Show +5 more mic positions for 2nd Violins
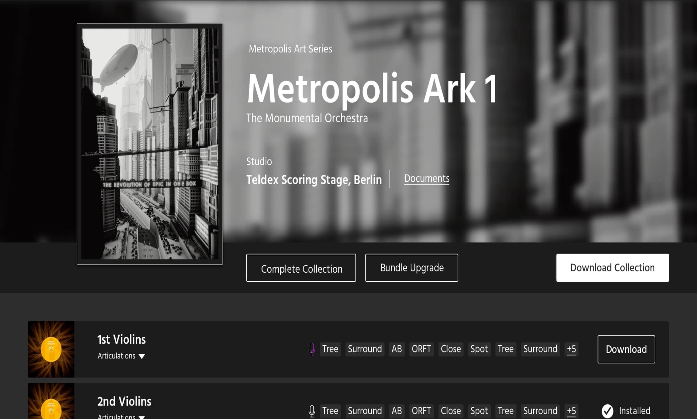 coord(571,411)
